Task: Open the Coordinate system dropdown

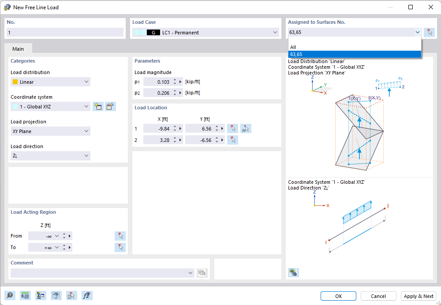Action: point(86,107)
